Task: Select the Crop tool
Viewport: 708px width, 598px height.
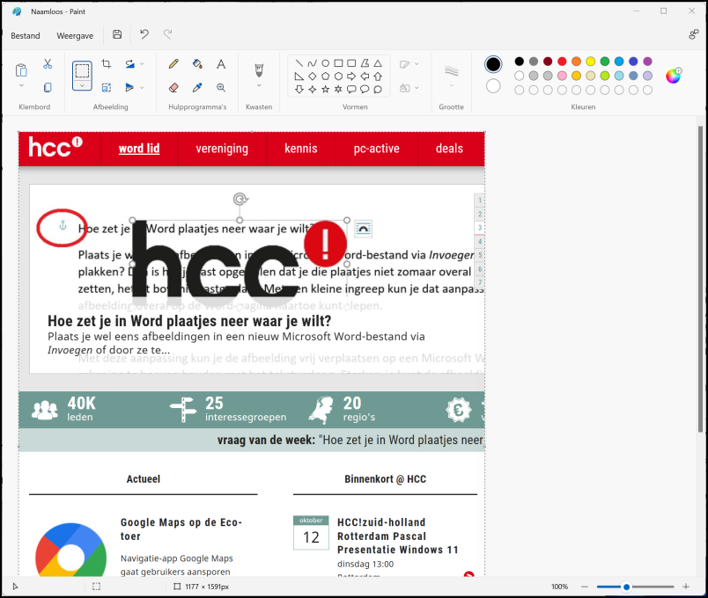Action: [107, 63]
